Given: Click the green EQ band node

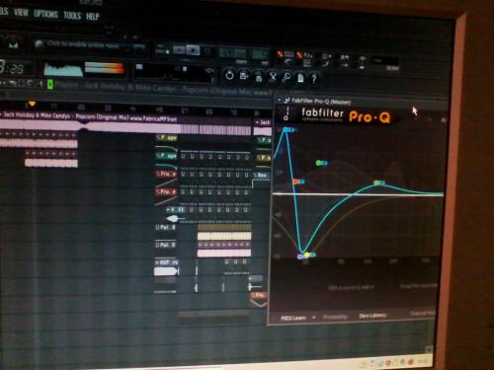Looking at the screenshot, I should coord(318,163).
